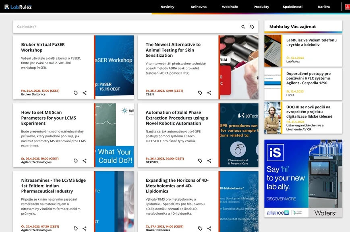Open 'Doporučené postupy pro používání HPLC' article

click(309, 78)
